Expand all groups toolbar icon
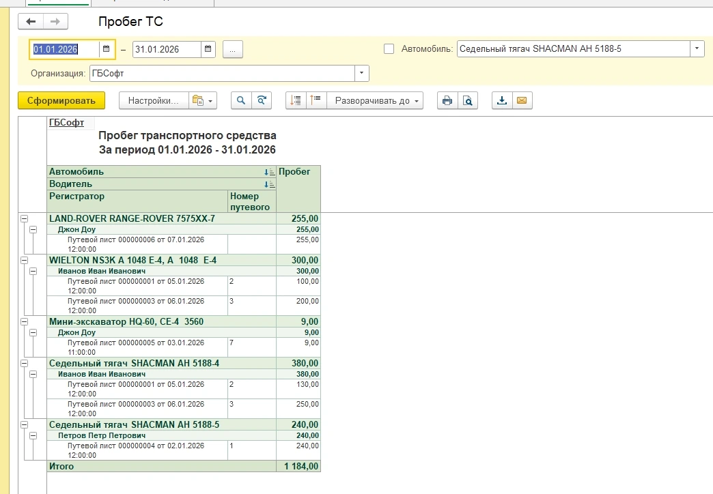The image size is (713, 494). 316,100
